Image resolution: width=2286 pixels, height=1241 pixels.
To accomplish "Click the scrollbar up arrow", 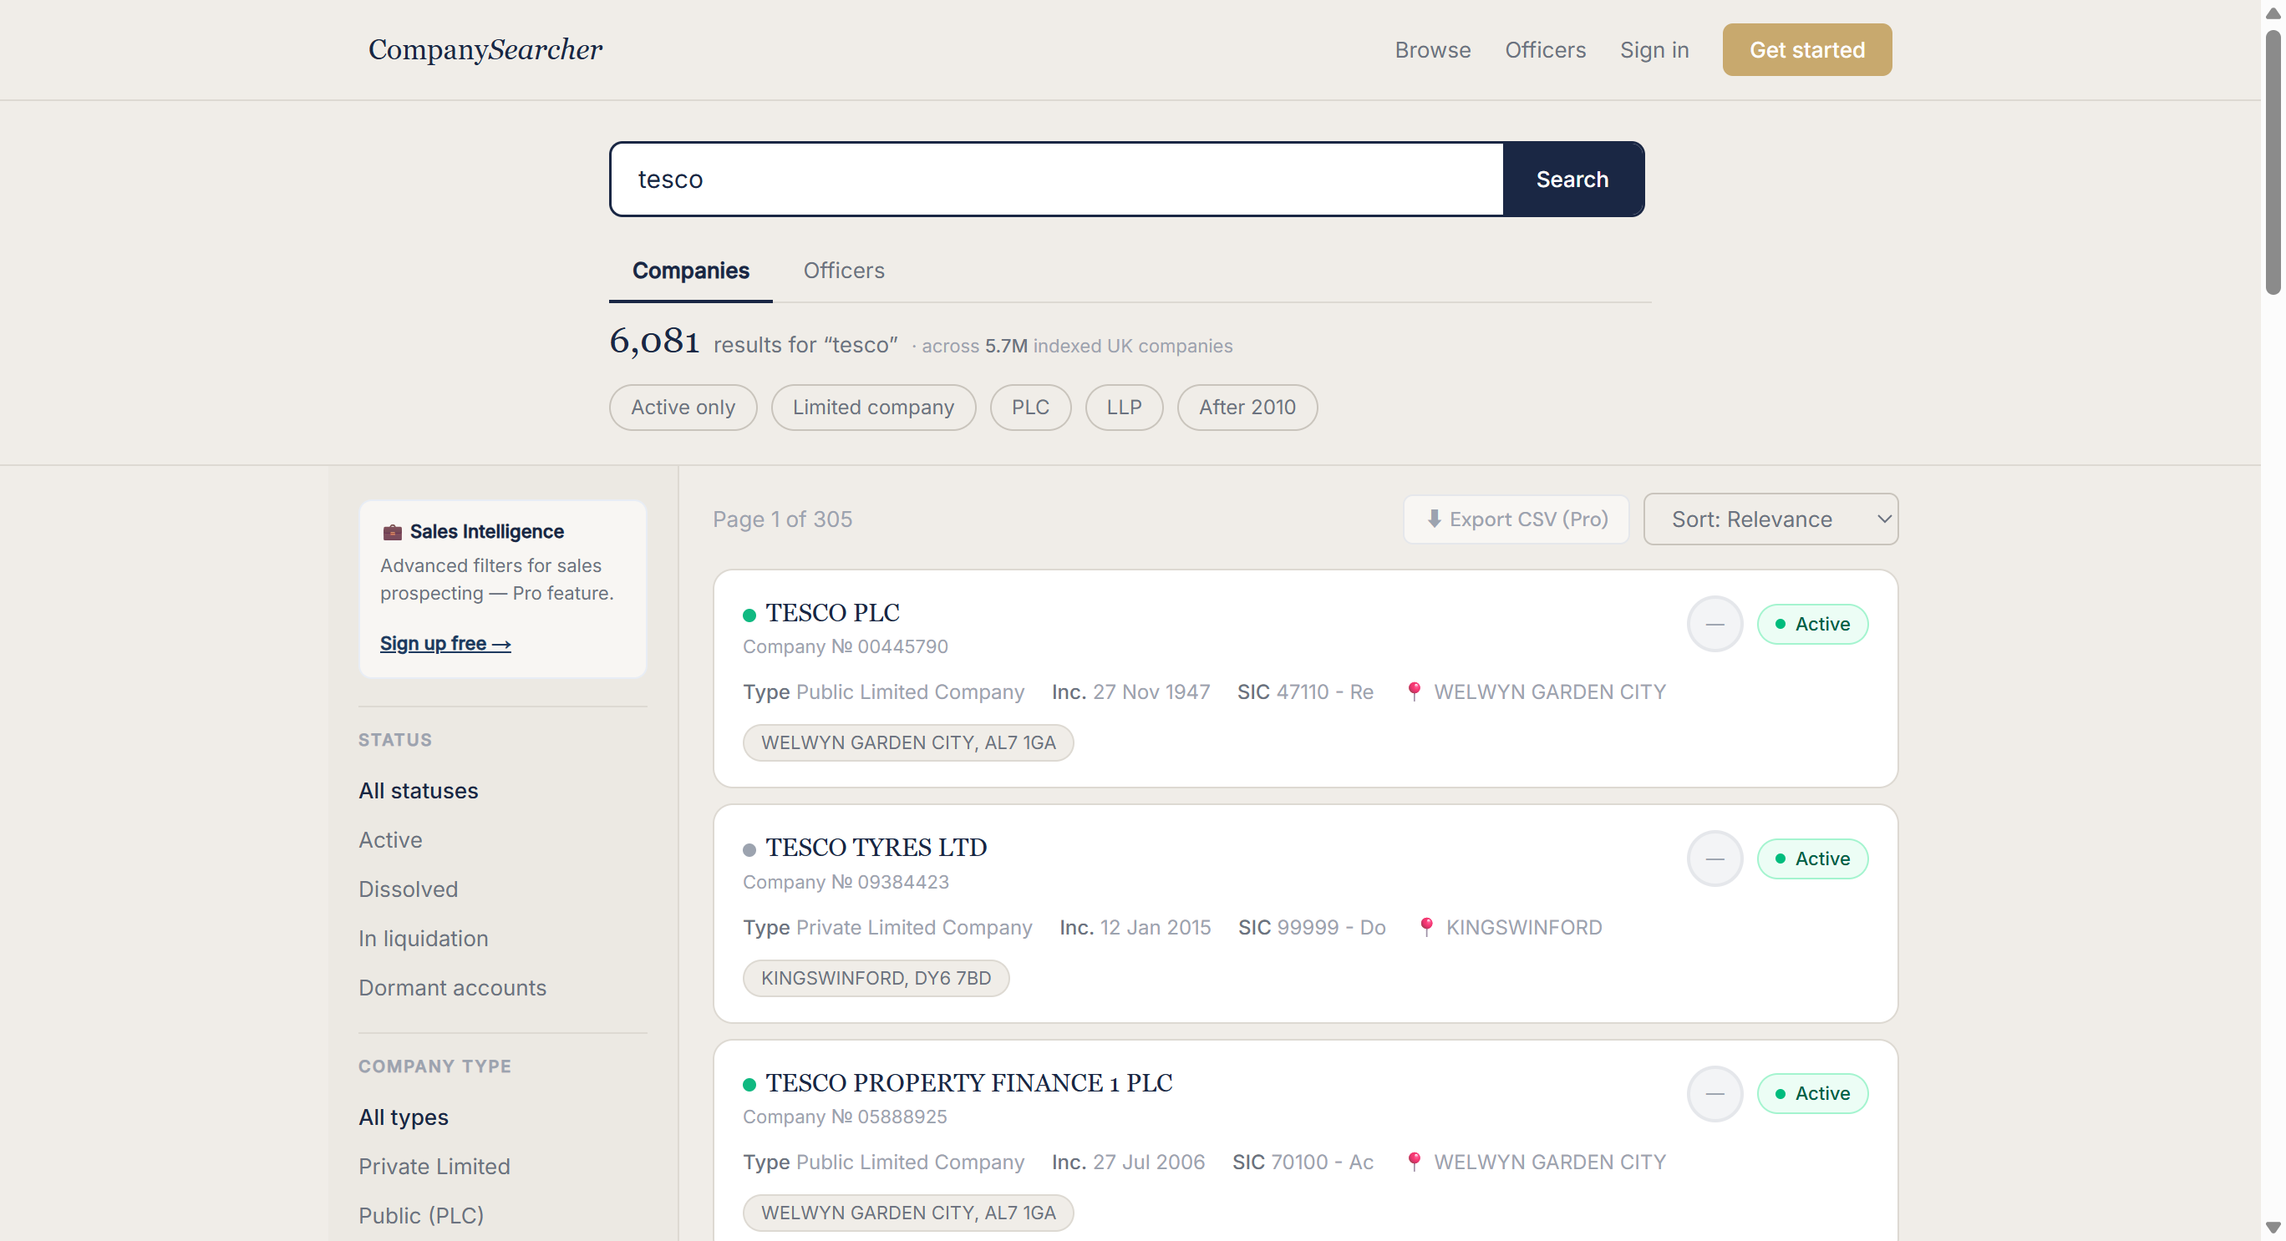I will click(x=2272, y=13).
